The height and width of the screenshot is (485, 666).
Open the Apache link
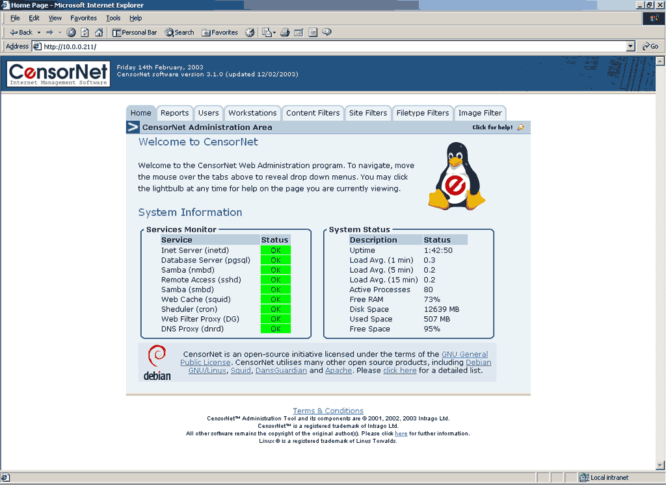coord(338,371)
